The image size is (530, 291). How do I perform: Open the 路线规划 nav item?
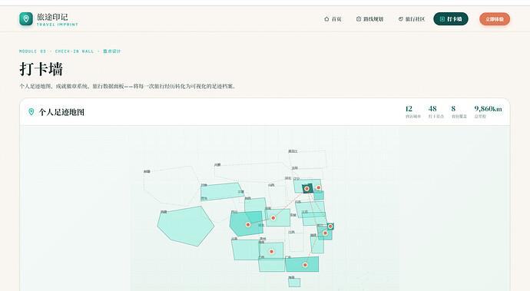[x=369, y=19]
